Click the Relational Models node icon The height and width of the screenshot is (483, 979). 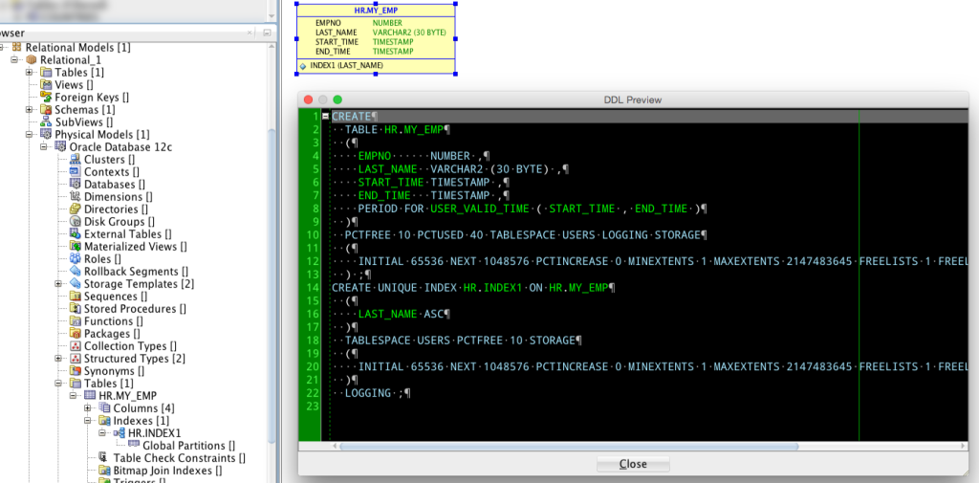click(x=16, y=48)
